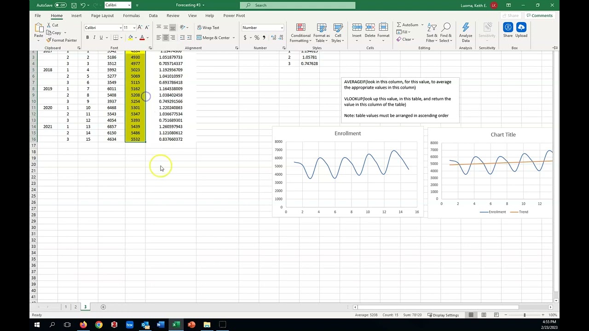Viewport: 589px width, 331px height.
Task: Click the AutoSum button
Action: point(407,25)
